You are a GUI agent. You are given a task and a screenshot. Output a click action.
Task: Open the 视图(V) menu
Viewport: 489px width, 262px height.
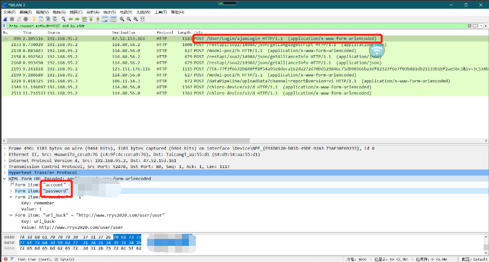42,12
